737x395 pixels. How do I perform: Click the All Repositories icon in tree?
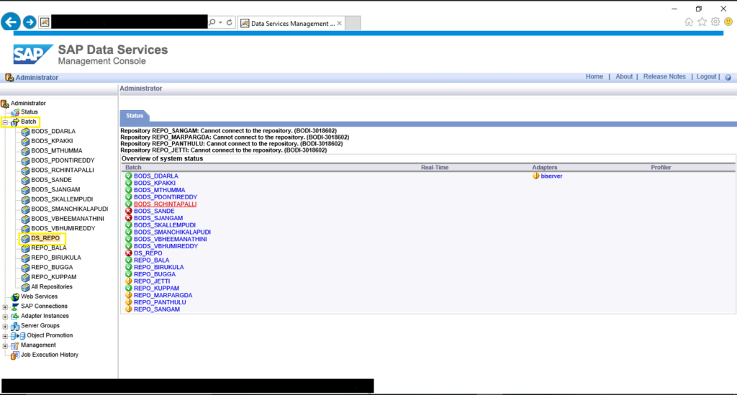(x=25, y=287)
